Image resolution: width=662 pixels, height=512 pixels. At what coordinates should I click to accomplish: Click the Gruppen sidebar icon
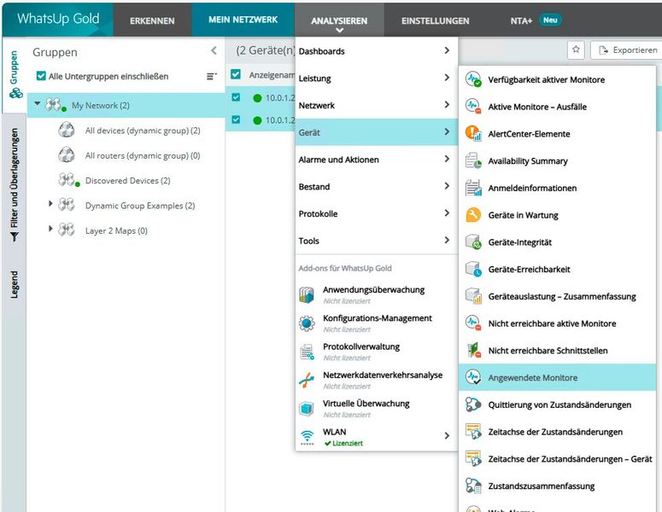point(15,93)
